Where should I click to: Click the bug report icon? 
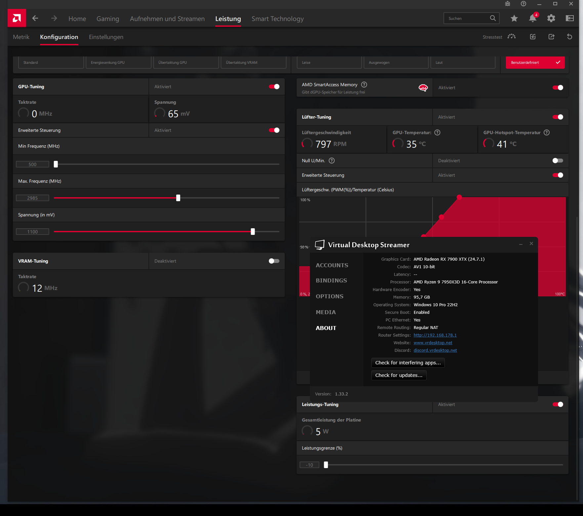click(x=508, y=4)
